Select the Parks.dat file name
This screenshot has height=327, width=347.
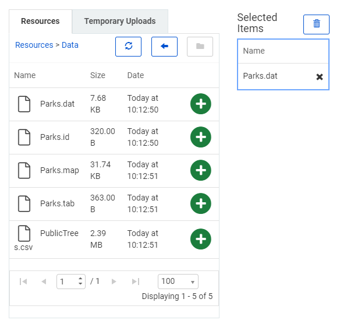point(57,104)
